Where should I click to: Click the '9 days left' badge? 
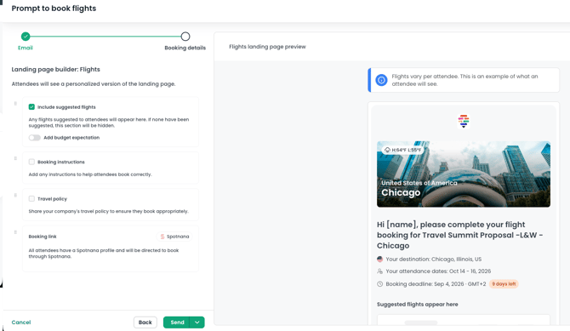504,284
